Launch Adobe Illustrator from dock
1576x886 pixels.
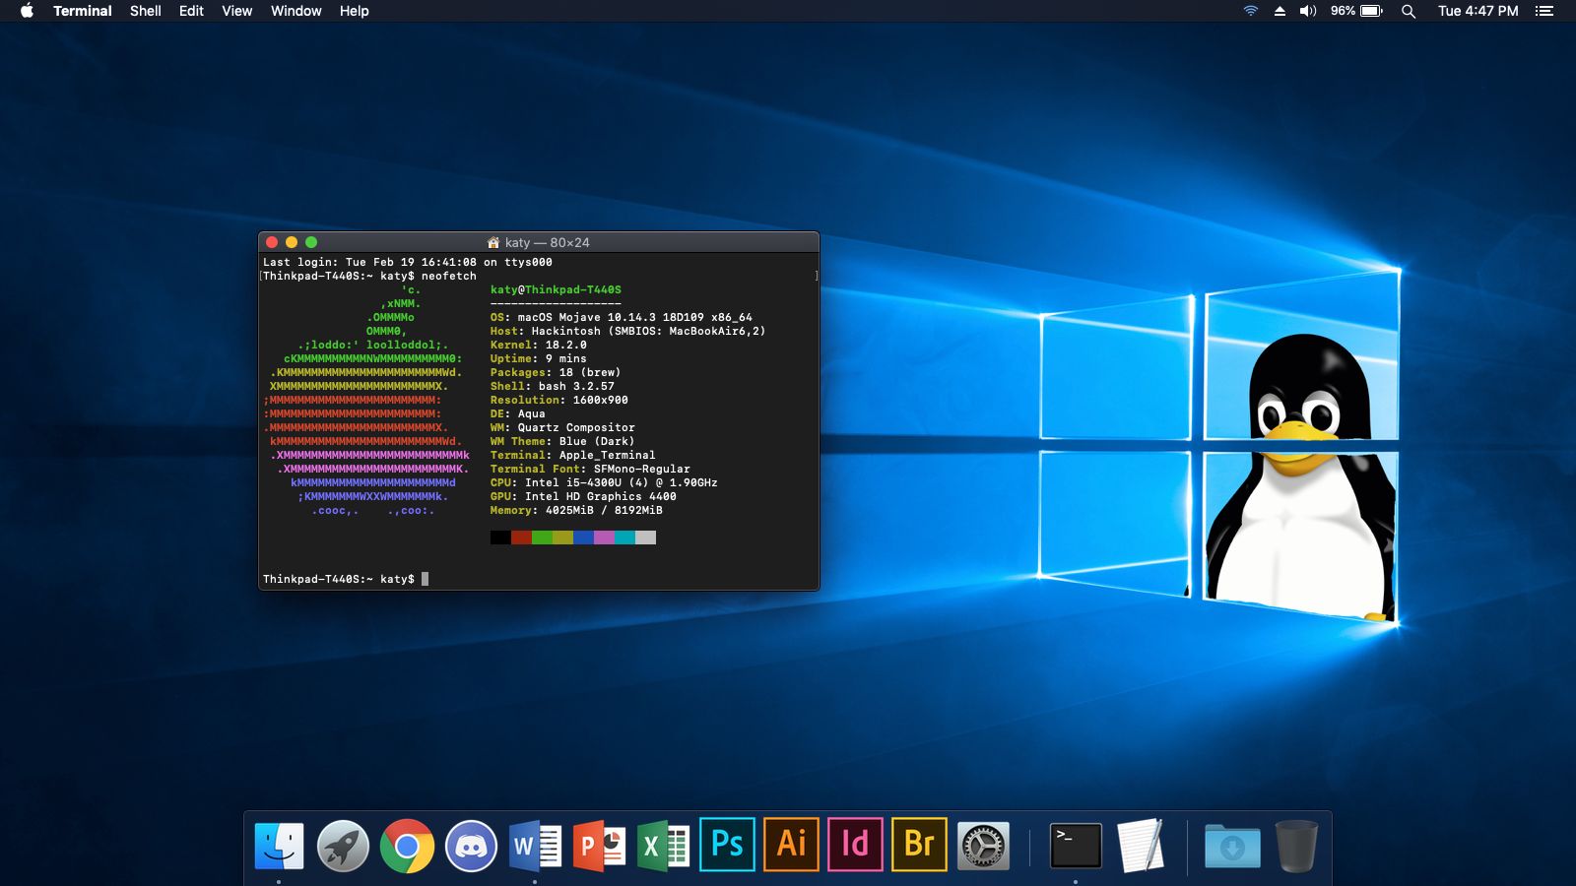[x=791, y=845]
